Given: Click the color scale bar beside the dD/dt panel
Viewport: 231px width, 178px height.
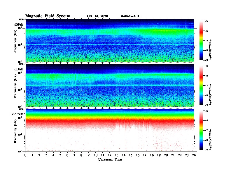Looking at the screenshot, I should click(201, 86).
